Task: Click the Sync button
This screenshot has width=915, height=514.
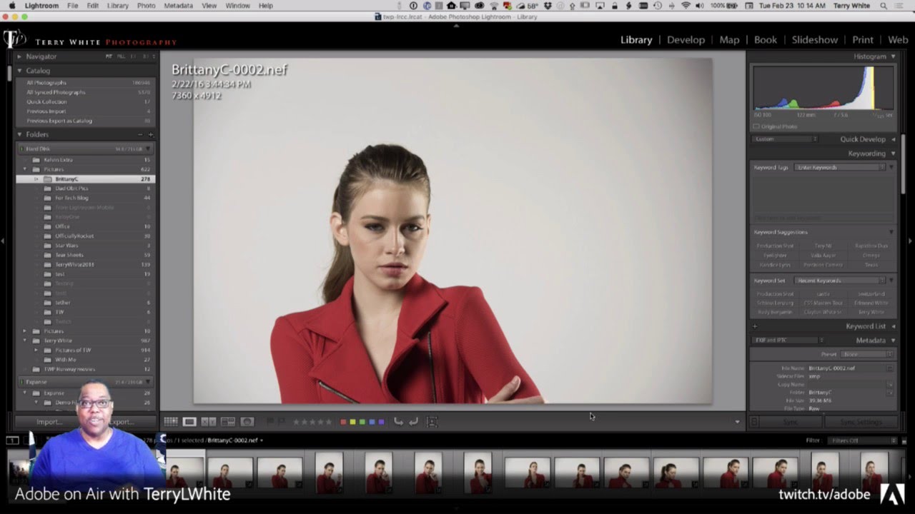Action: click(x=790, y=422)
